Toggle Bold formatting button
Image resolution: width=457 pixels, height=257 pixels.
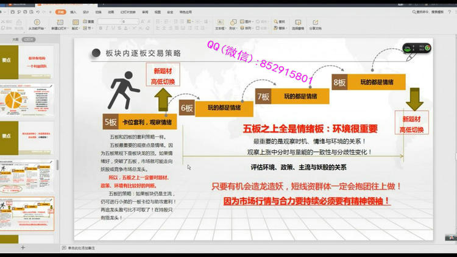[101, 28]
